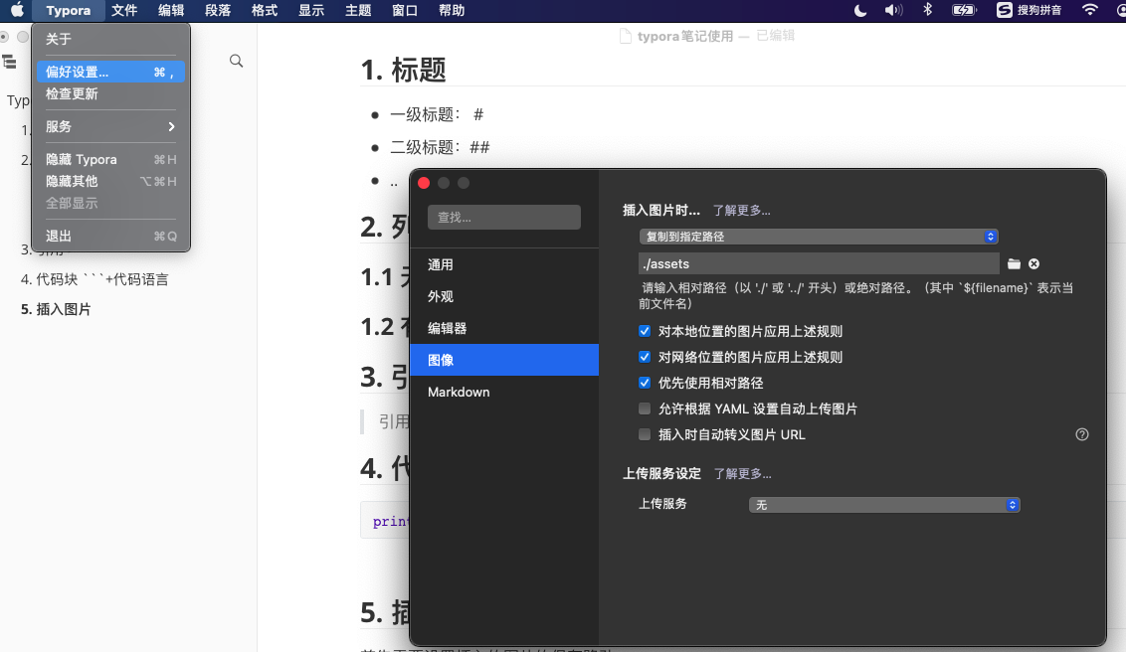Choose 退出 to quit Typora
This screenshot has height=652, width=1126.
click(x=110, y=236)
